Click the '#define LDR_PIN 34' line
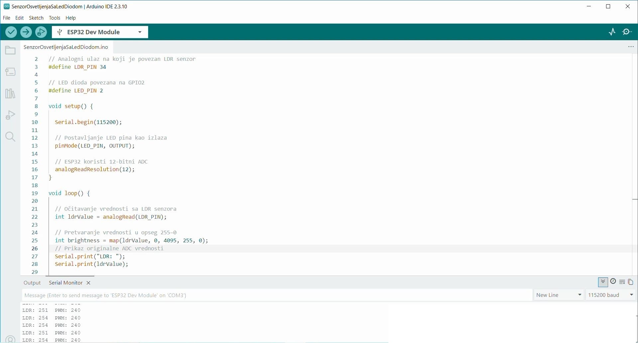The image size is (638, 343). (77, 67)
